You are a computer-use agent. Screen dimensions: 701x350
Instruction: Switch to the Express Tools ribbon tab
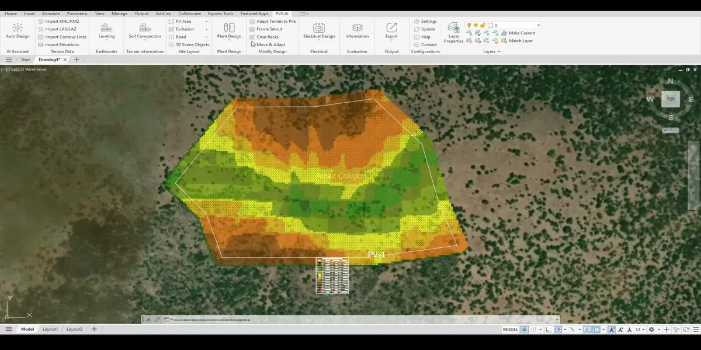point(220,13)
